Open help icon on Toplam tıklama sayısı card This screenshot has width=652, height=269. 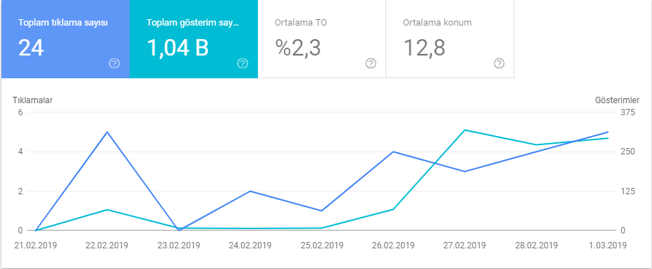coord(114,63)
